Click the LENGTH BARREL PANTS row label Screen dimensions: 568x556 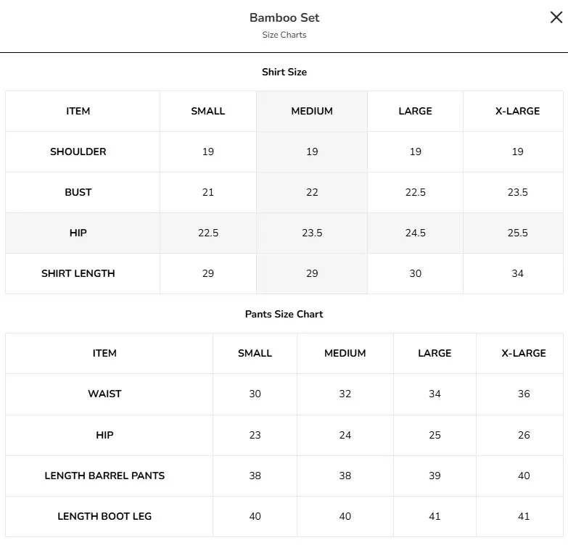(x=104, y=476)
